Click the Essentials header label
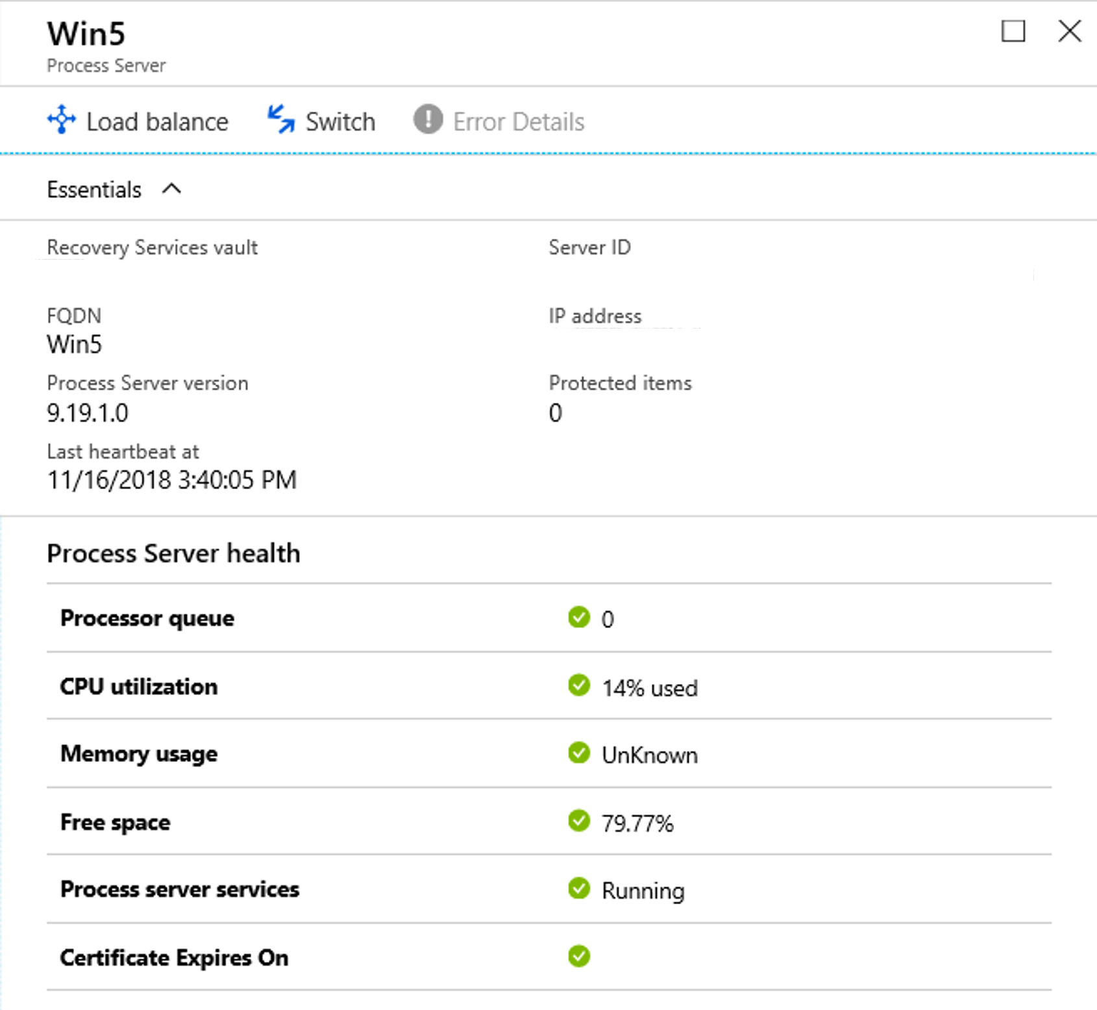1097x1010 pixels. (94, 190)
